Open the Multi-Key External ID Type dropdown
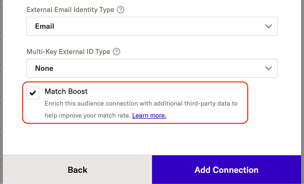Image resolution: width=304 pixels, height=184 pixels. tap(152, 68)
